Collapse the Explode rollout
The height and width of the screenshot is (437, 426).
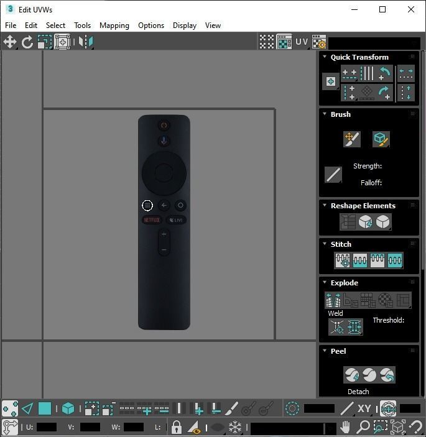coord(325,282)
